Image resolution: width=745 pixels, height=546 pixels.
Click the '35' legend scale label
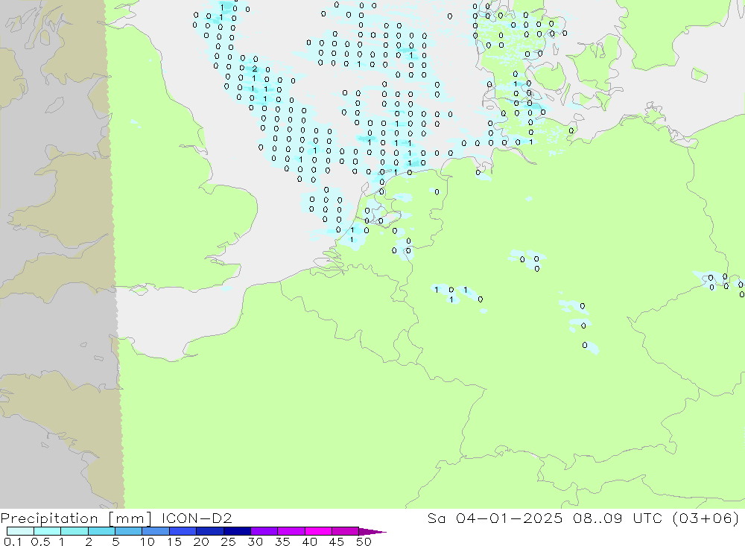[282, 542]
